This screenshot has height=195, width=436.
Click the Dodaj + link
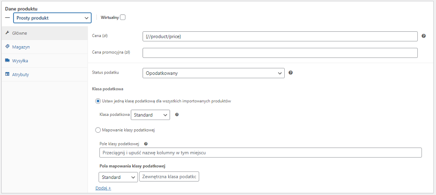point(103,188)
